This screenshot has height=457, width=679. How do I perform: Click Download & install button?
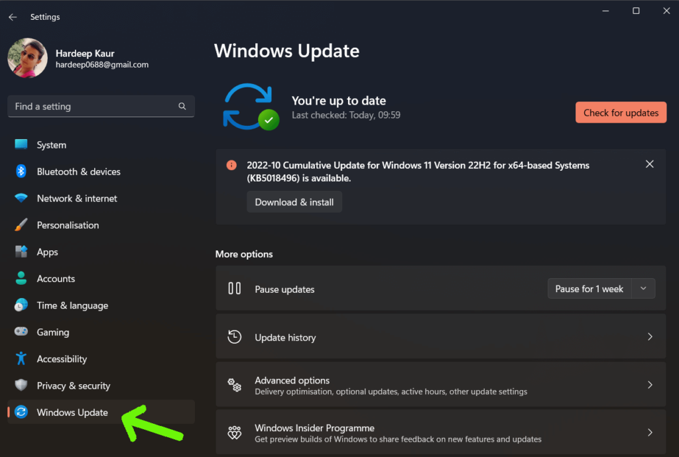[x=294, y=202]
